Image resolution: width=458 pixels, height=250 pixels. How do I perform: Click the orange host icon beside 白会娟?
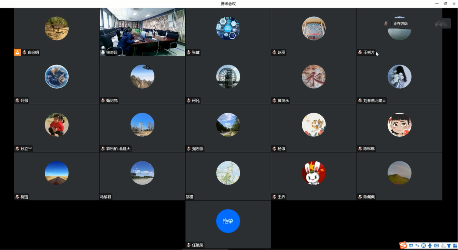pyautogui.click(x=17, y=52)
